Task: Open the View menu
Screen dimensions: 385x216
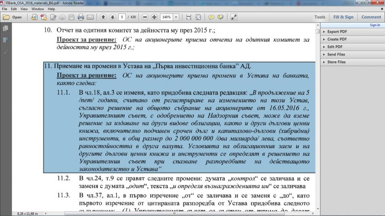Action: pos(24,9)
